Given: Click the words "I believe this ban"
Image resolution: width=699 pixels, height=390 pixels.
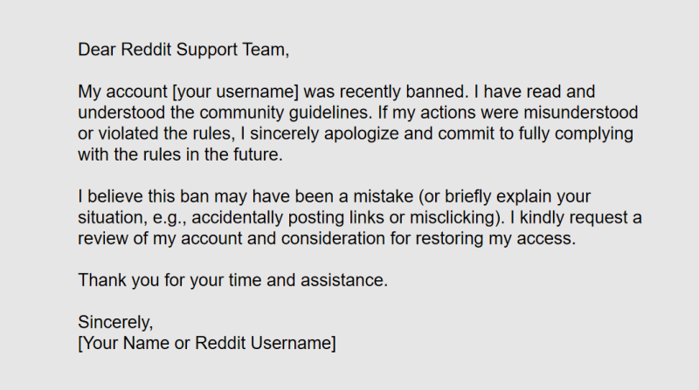Looking at the screenshot, I should [x=140, y=196].
